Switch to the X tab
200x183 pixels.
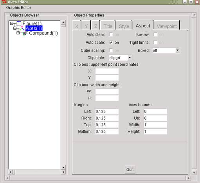click(77, 26)
